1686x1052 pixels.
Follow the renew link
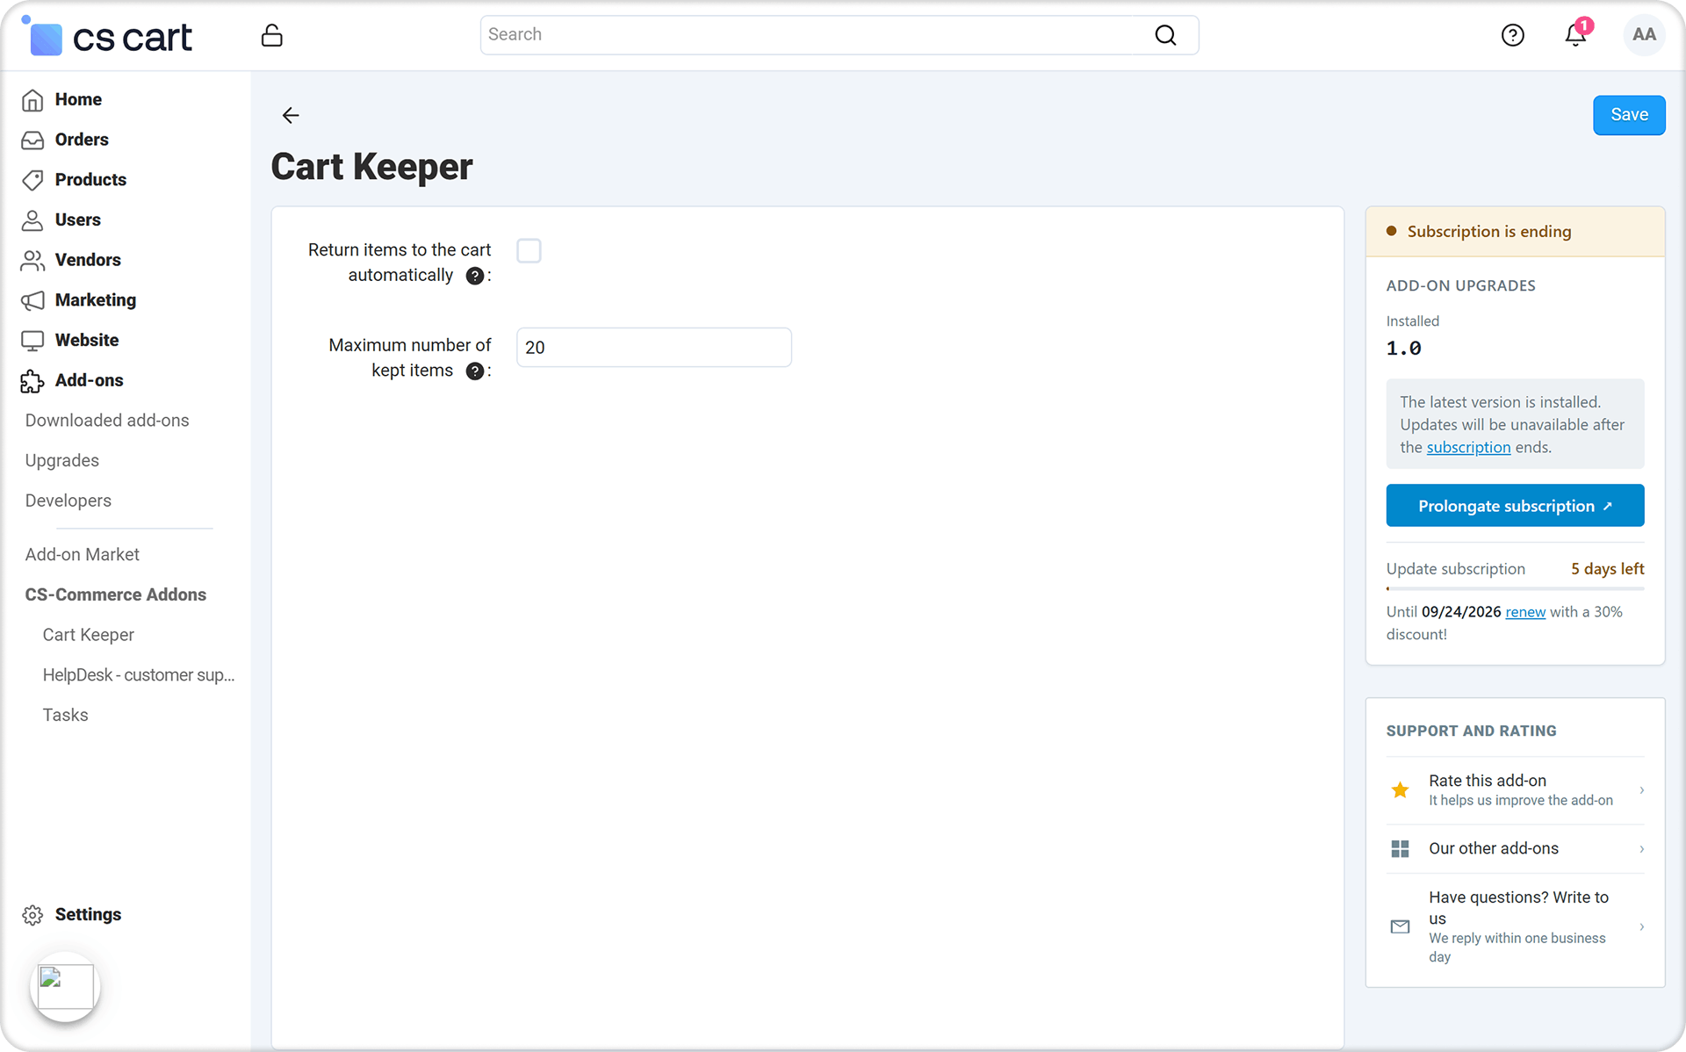(1525, 612)
